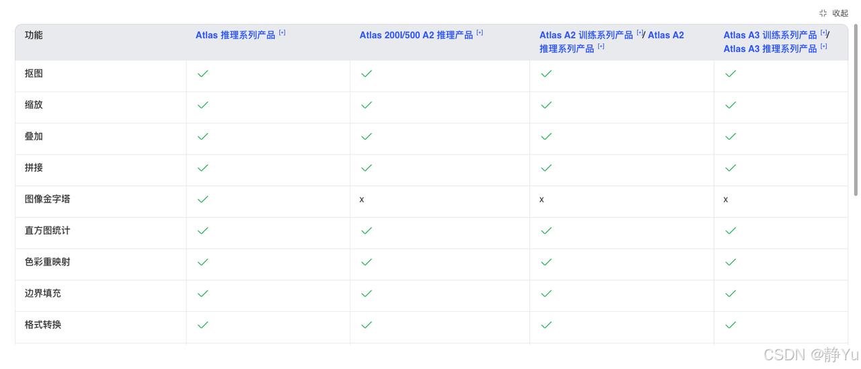861x369 pixels.
Task: Select the 缩放 row label
Action: click(x=34, y=105)
